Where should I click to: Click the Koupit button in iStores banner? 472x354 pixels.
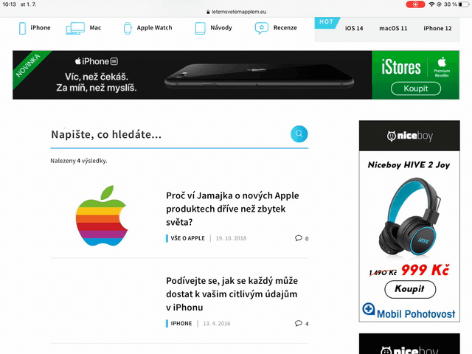416,88
